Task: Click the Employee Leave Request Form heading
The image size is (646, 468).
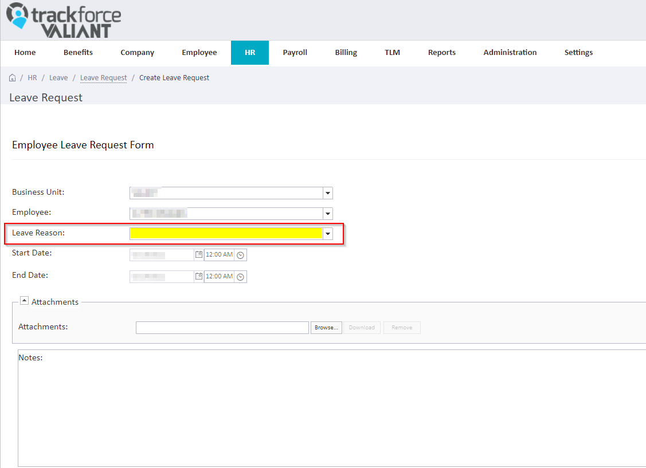Action: point(83,145)
